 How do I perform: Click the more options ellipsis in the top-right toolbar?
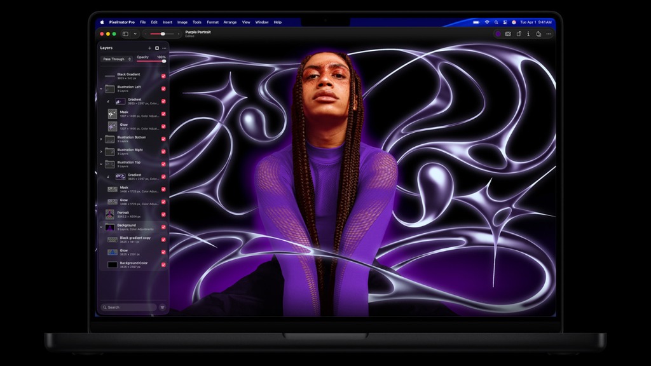(x=549, y=34)
